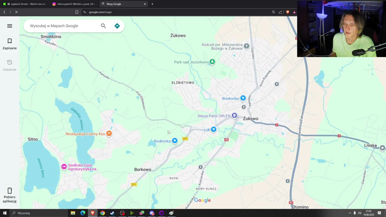The image size is (386, 217).
Task: Open File Explorer from the taskbar
Action: tap(73, 213)
